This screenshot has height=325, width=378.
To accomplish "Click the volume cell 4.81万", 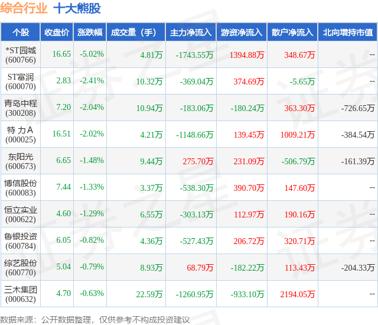I will pyautogui.click(x=151, y=55).
